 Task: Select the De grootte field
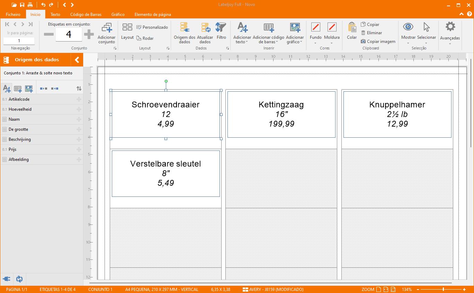[x=42, y=129]
